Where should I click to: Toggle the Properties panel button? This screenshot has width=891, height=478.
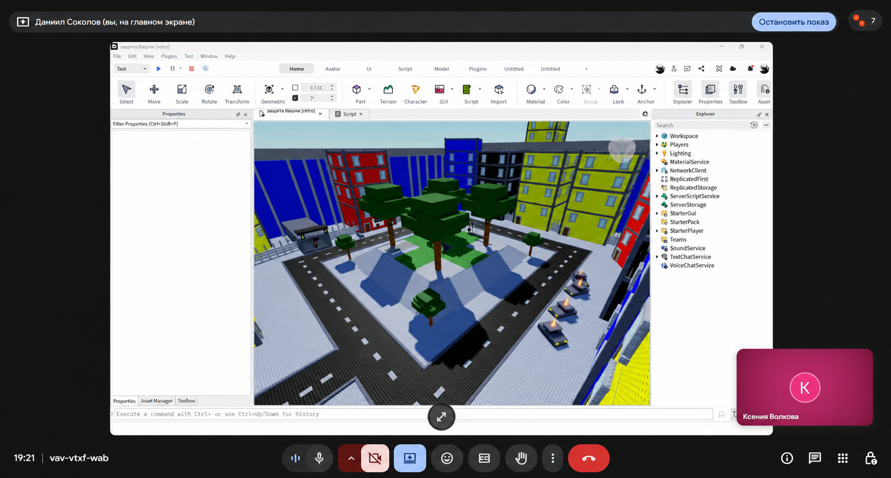710,93
